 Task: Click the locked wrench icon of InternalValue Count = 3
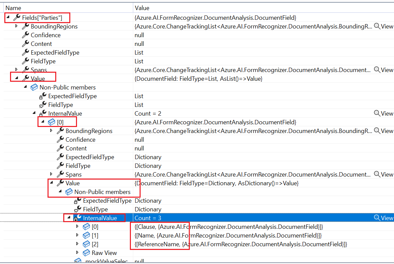pyautogui.click(x=77, y=218)
